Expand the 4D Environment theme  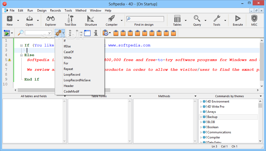click(201, 102)
